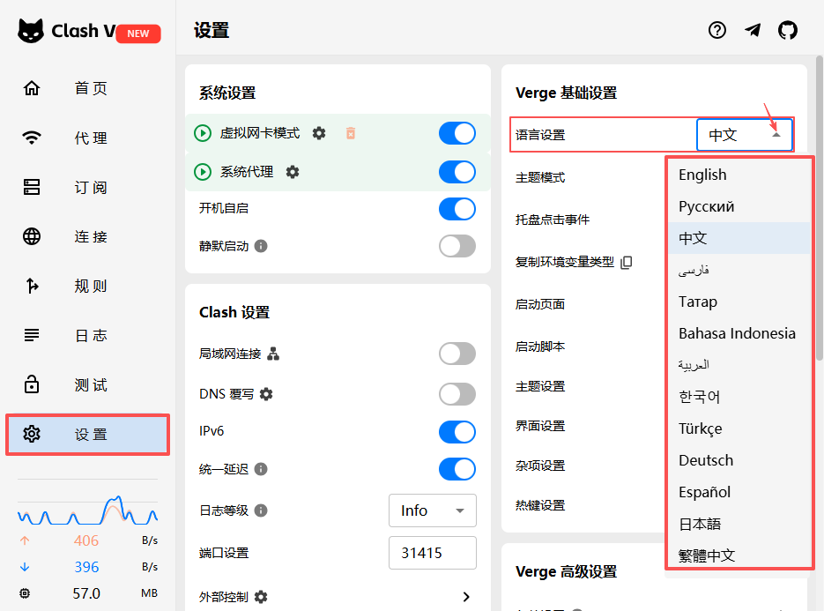
Task: Toggle the 系统代理 switch
Action: [x=457, y=172]
